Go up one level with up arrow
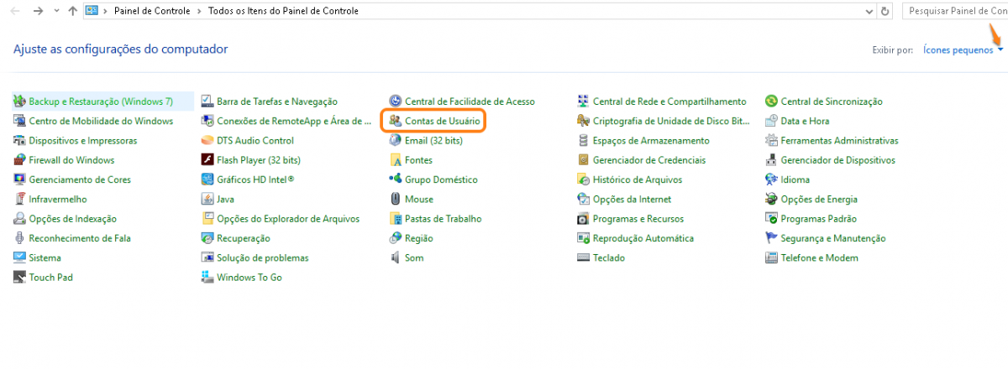 [73, 11]
